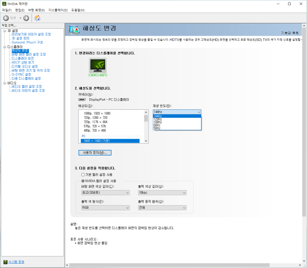Select 3440 × 1440 (기본) resolution
The width and height of the screenshot is (307, 268).
pyautogui.click(x=110, y=141)
